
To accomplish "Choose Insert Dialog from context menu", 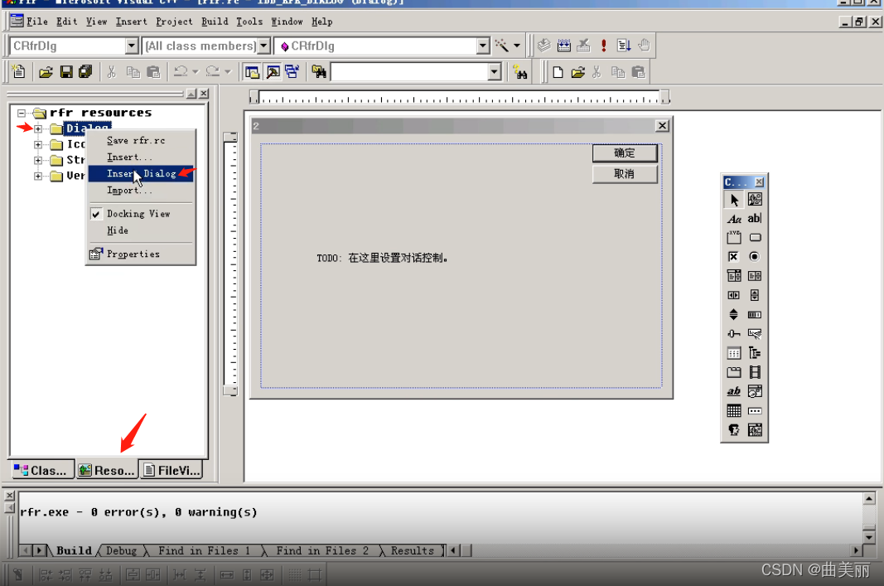I will point(142,174).
